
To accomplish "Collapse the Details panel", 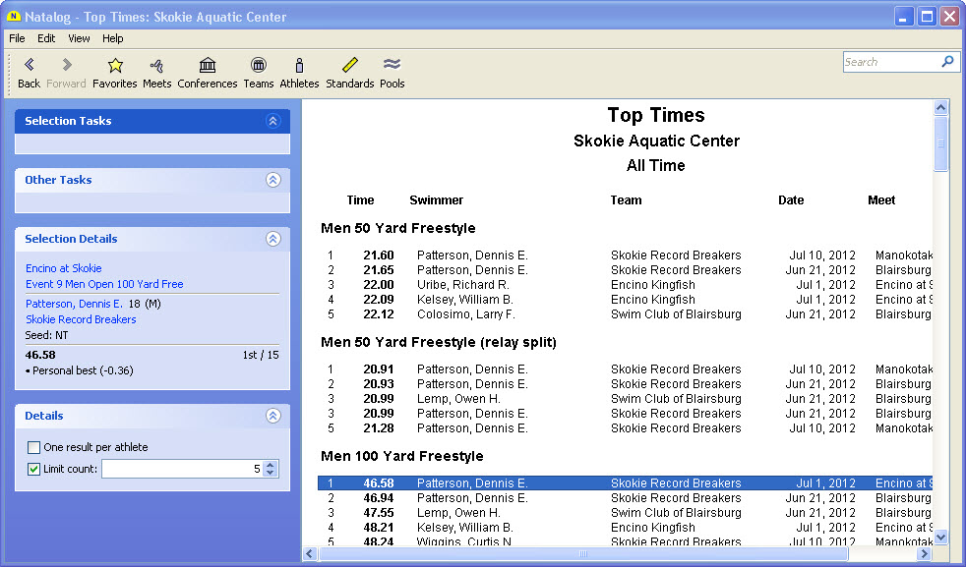I will [273, 416].
